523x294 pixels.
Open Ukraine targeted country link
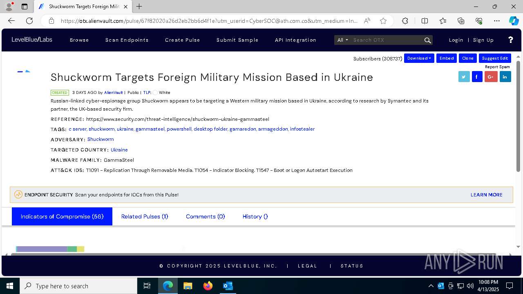(x=119, y=150)
